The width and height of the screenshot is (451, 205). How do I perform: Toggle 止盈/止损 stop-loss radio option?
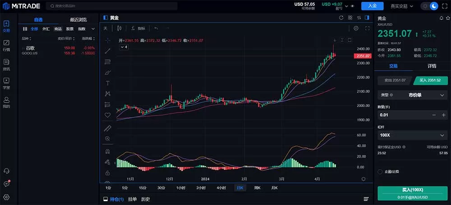click(380, 172)
